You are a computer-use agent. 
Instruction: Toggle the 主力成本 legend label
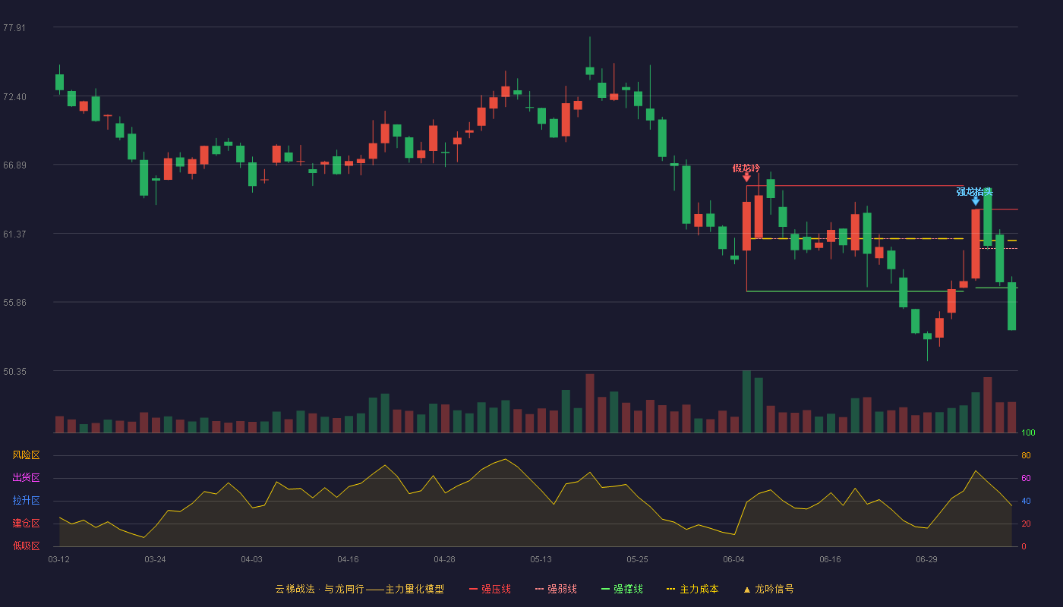pos(699,589)
